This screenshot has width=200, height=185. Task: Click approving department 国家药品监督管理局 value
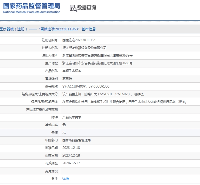(x=76, y=140)
